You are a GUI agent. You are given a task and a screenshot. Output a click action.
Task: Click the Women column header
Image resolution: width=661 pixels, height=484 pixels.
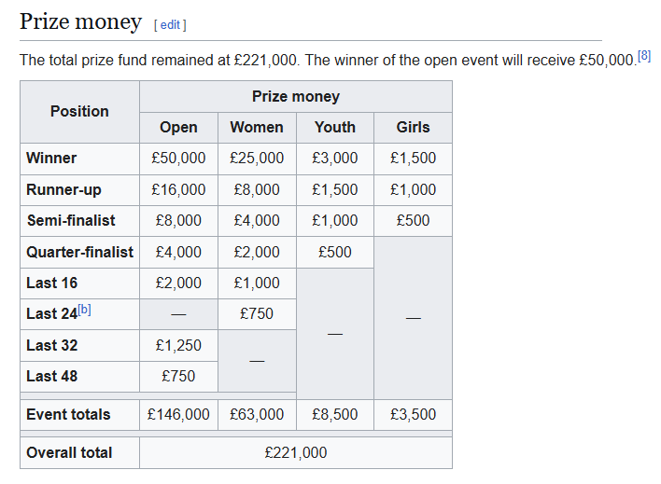[x=257, y=127]
